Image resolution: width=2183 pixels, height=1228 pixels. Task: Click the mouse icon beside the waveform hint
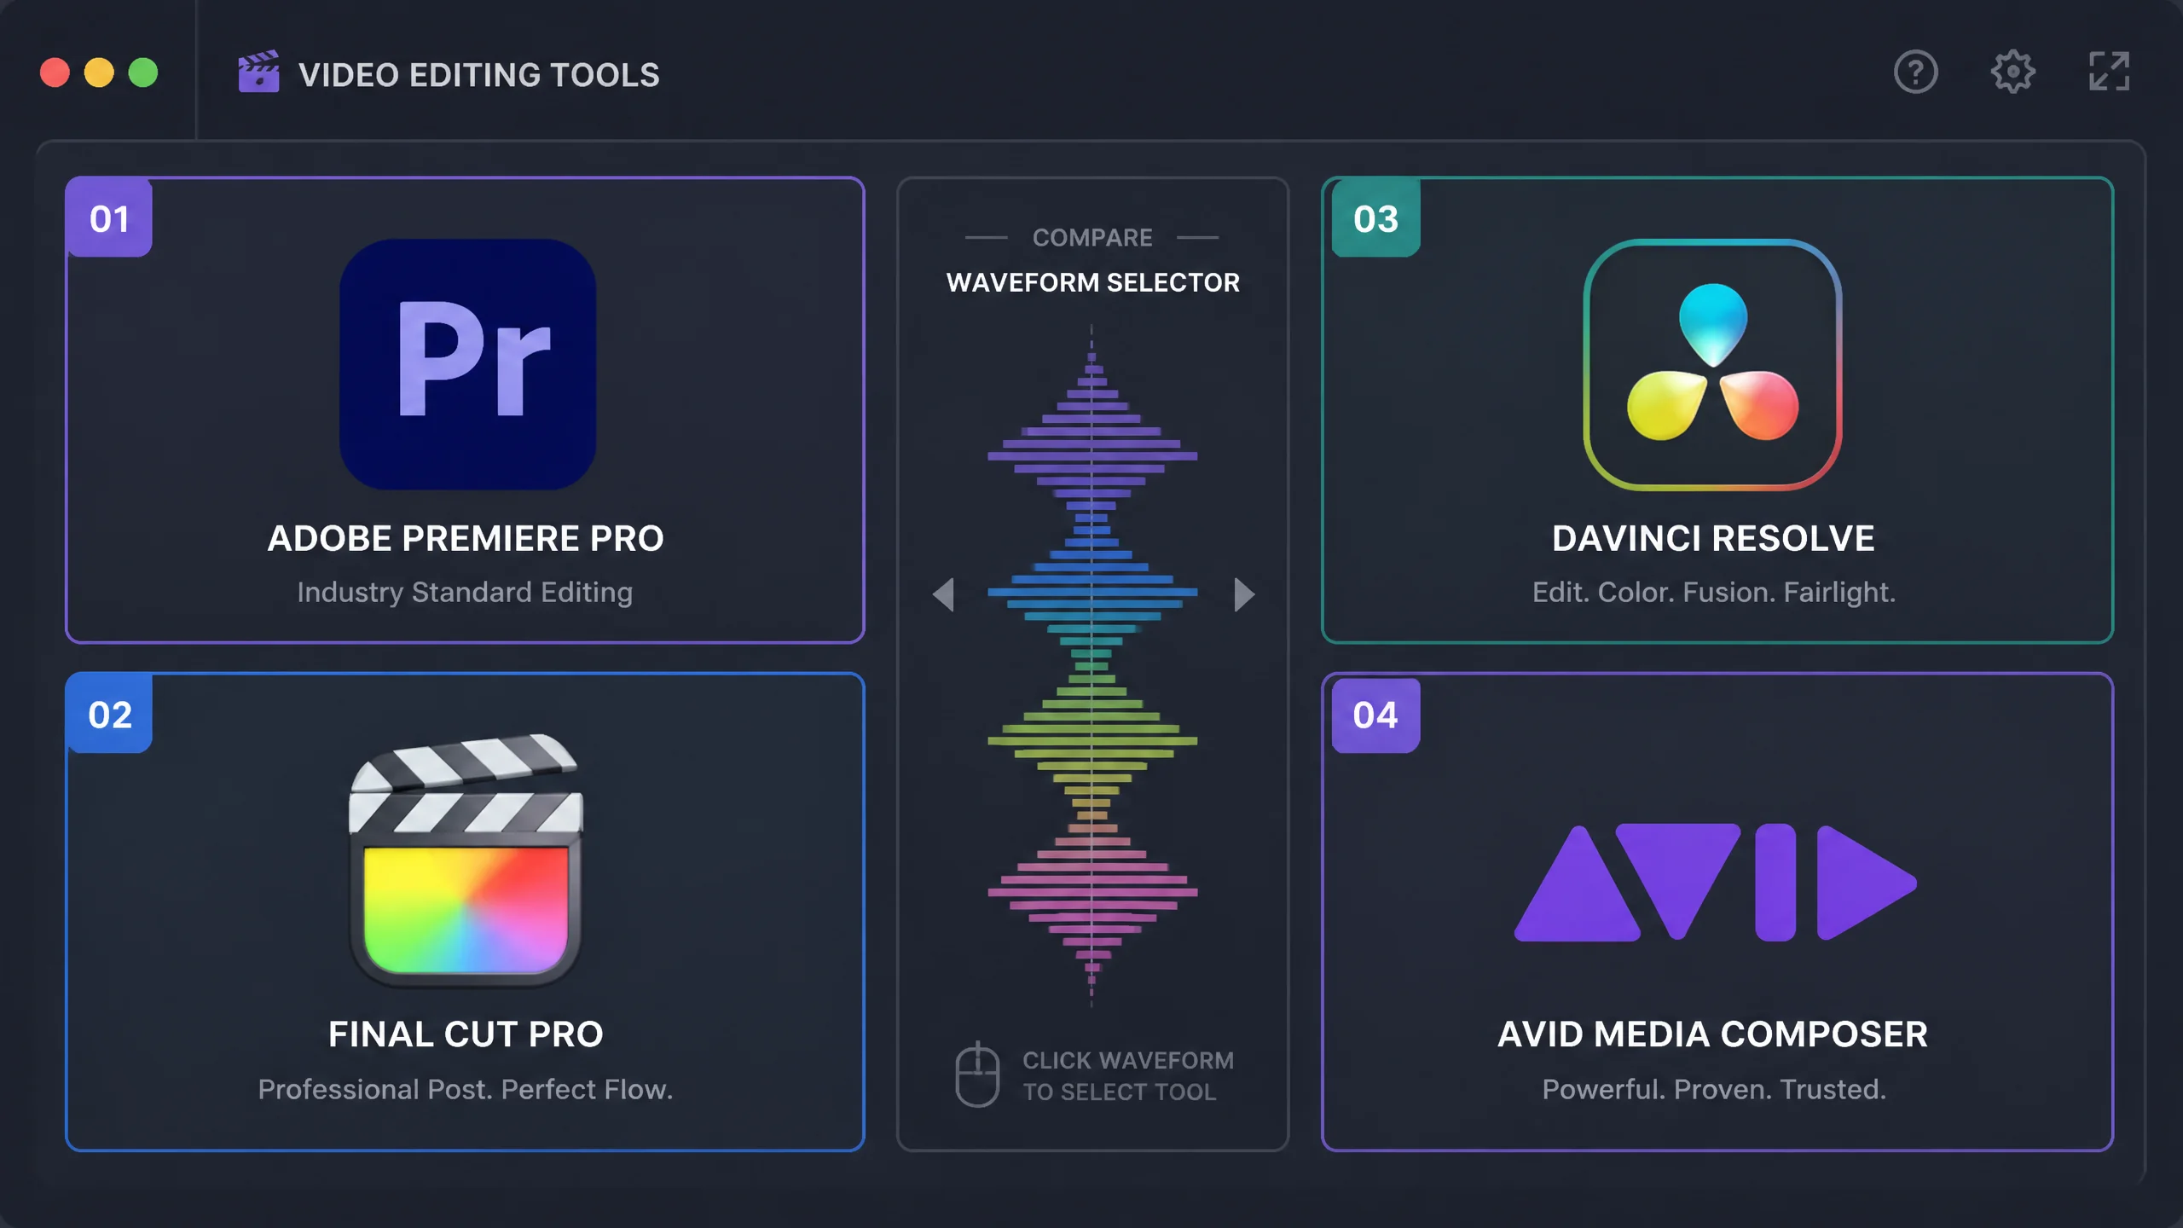click(976, 1074)
